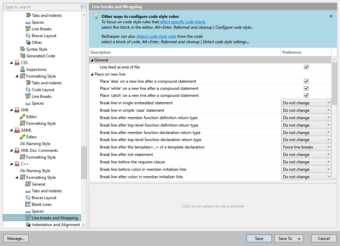
Task: Click the C++ Naming Style icon
Action: coord(23,171)
